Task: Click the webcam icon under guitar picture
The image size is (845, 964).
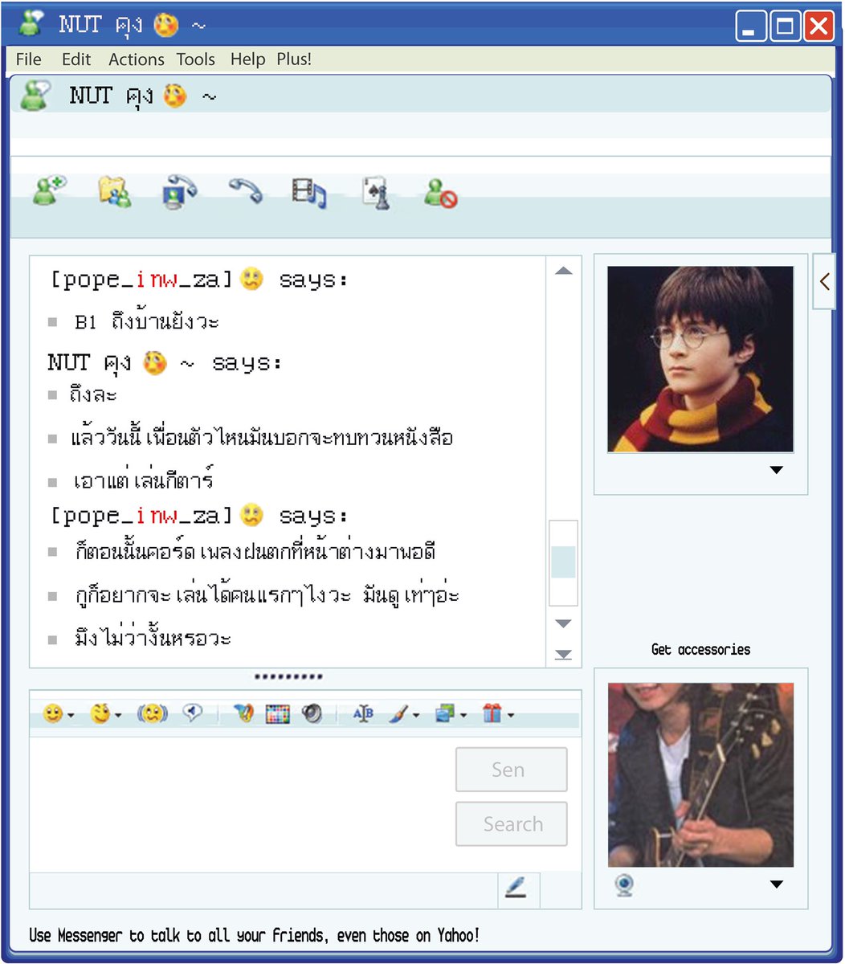Action: 625,885
